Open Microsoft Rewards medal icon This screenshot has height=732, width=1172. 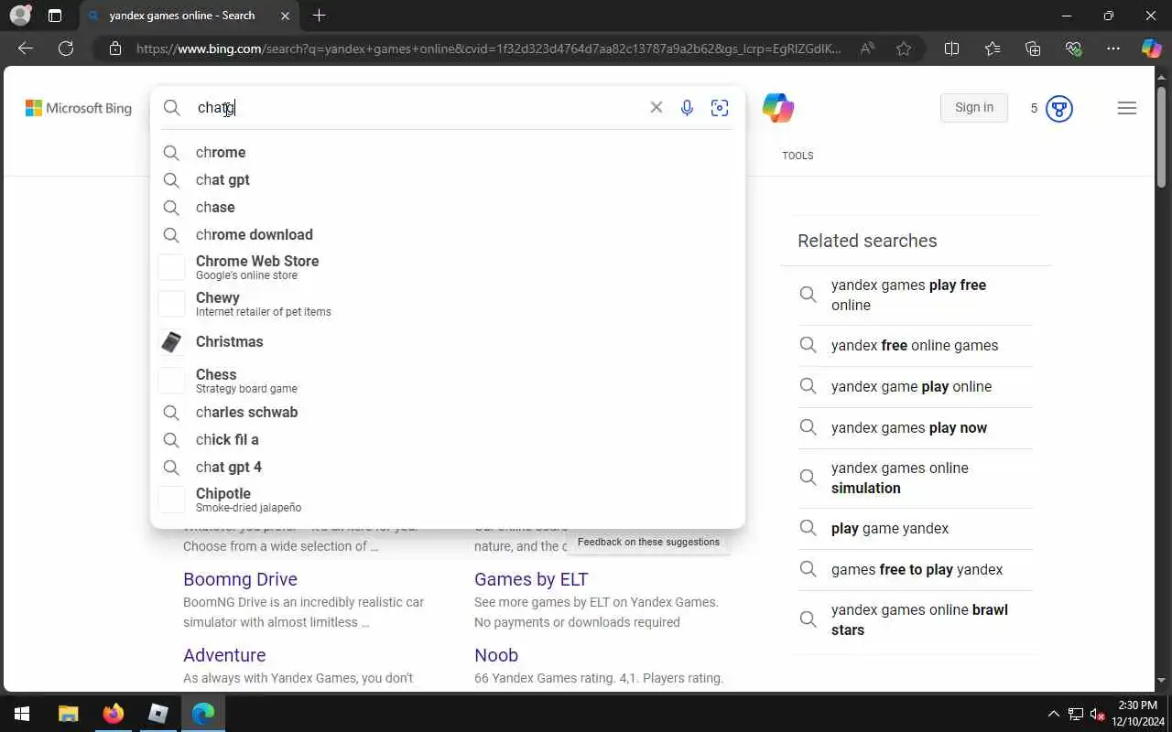[x=1058, y=109]
